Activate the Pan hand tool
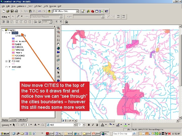Viewport: 182px width, 136px height. (x=58, y=44)
